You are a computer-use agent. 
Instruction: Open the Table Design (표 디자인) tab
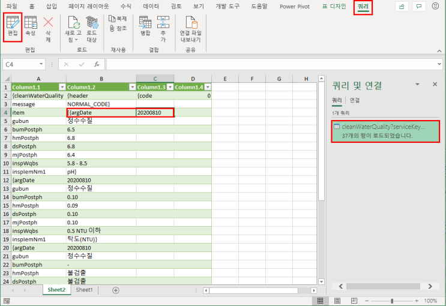click(334, 6)
